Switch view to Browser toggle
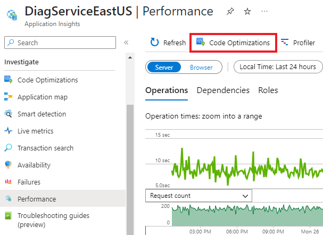This screenshot has height=235, width=323. click(x=201, y=67)
